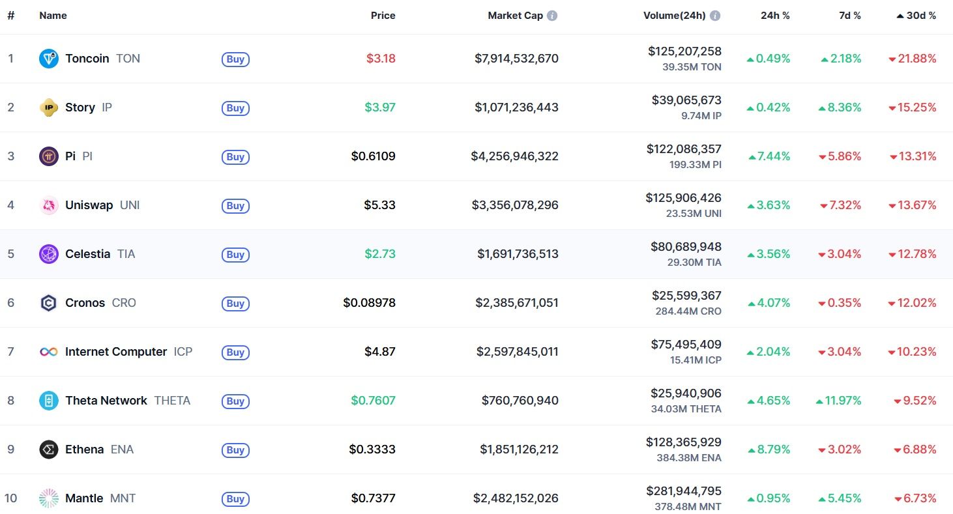Click the Cronos hexagon icon
The width and height of the screenshot is (953, 514).
pos(49,303)
